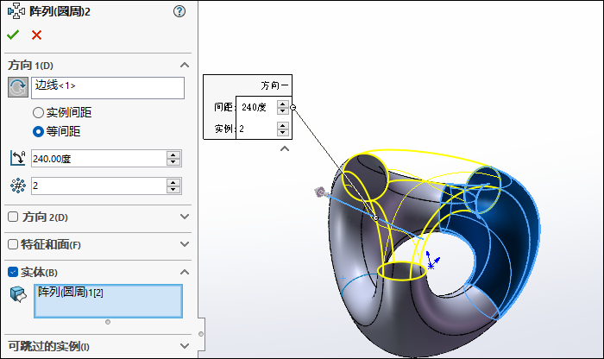Collapse the 方向一 callout with chevron

[285, 148]
